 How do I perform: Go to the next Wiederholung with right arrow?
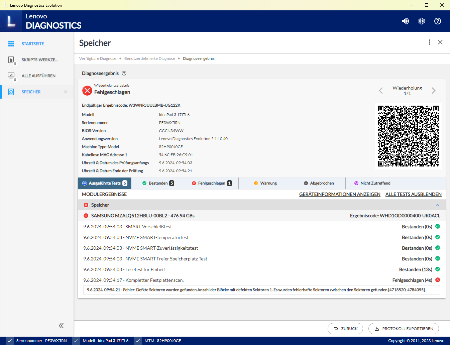(x=434, y=91)
